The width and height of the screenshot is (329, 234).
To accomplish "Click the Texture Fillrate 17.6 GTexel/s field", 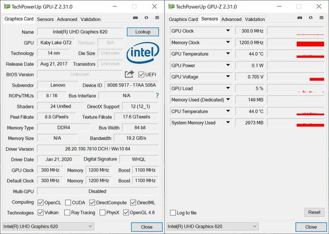I will pos(136,117).
